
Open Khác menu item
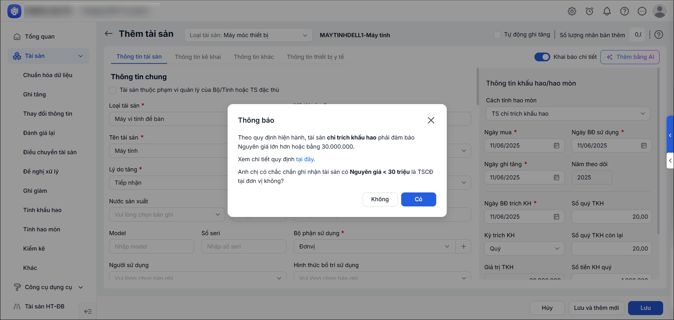click(x=30, y=268)
